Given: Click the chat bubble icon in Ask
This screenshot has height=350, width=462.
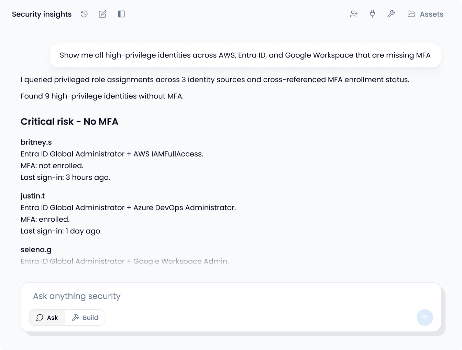Looking at the screenshot, I should point(40,317).
